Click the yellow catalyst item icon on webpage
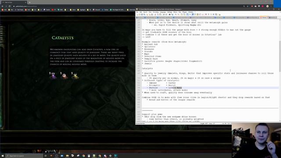Image resolution: width=281 pixels, height=158 pixels. [x=75, y=75]
